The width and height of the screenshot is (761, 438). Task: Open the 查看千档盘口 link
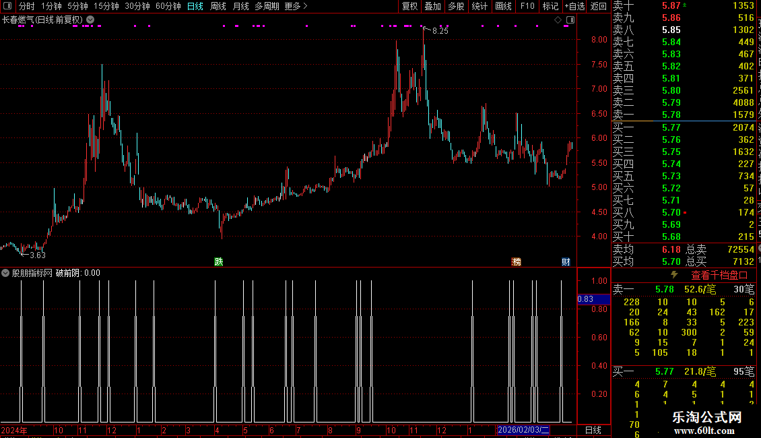coord(719,275)
